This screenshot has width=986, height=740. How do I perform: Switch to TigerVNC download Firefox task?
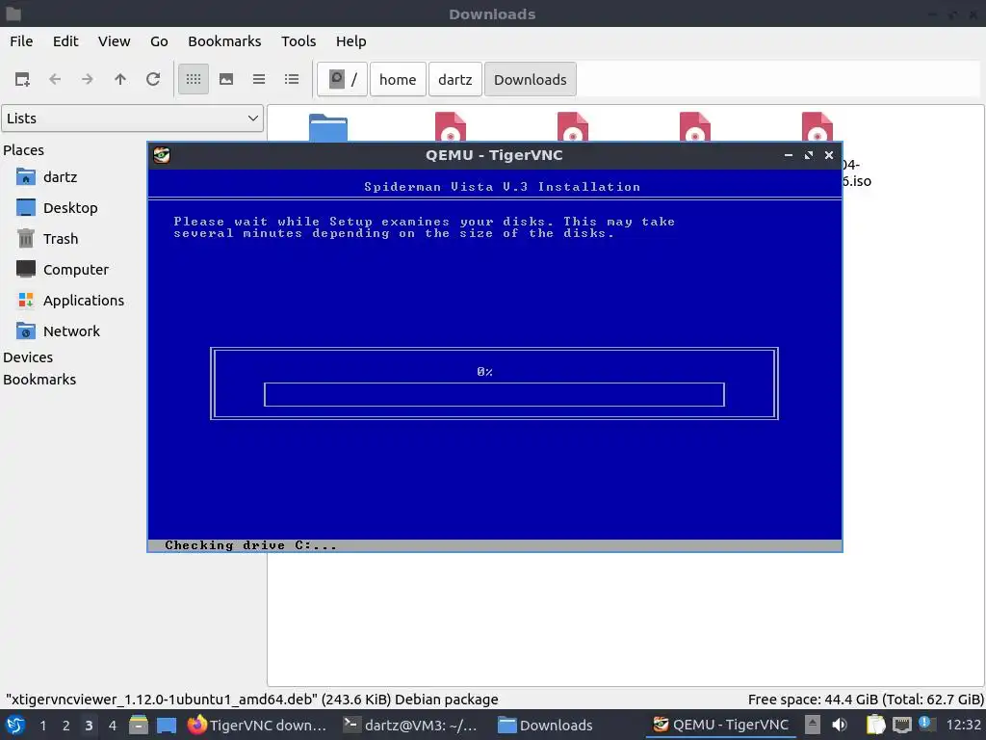pos(258,725)
